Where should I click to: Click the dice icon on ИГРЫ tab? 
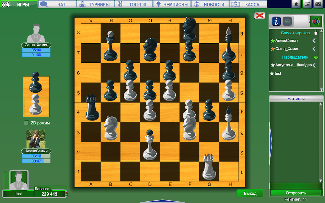[x=5, y=4]
